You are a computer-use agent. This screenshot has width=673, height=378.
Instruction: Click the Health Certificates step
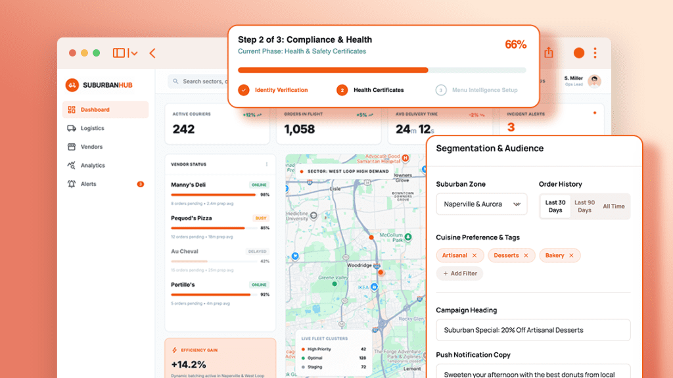point(378,90)
